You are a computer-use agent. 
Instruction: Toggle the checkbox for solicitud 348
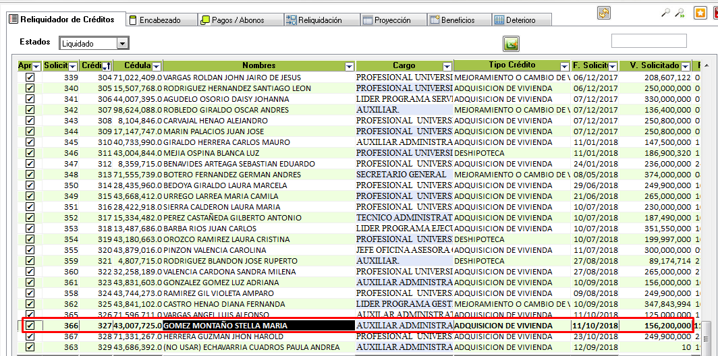click(30, 175)
